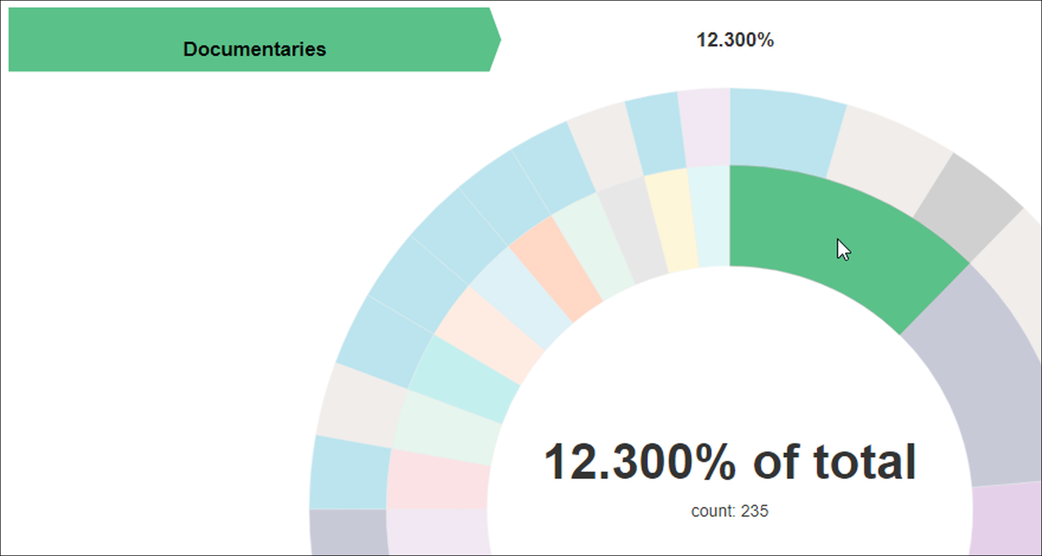The height and width of the screenshot is (556, 1042).
Task: Click the 12.300% label beside the breadcrumb
Action: (x=735, y=40)
